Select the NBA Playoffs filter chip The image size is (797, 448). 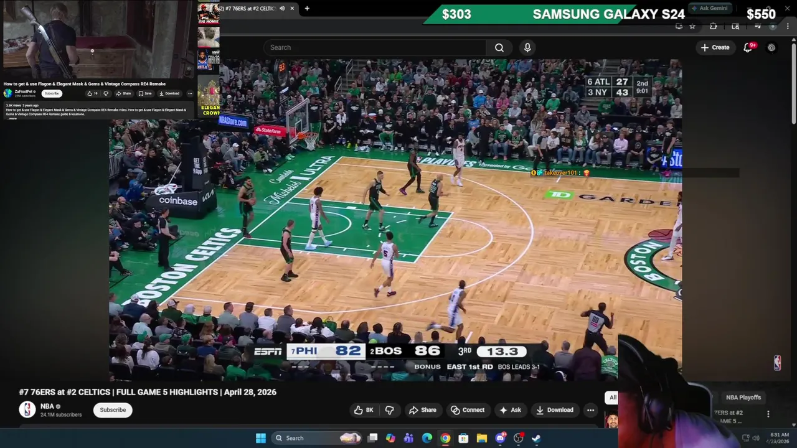[x=743, y=397]
